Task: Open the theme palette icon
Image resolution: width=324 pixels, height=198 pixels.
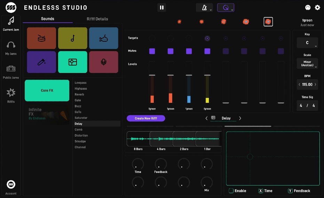Action: point(308,8)
